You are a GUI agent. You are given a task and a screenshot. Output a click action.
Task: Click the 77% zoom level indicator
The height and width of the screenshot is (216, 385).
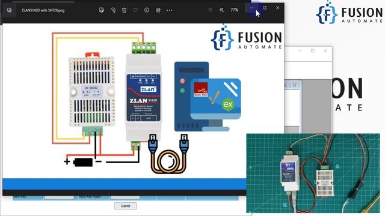coord(234,10)
